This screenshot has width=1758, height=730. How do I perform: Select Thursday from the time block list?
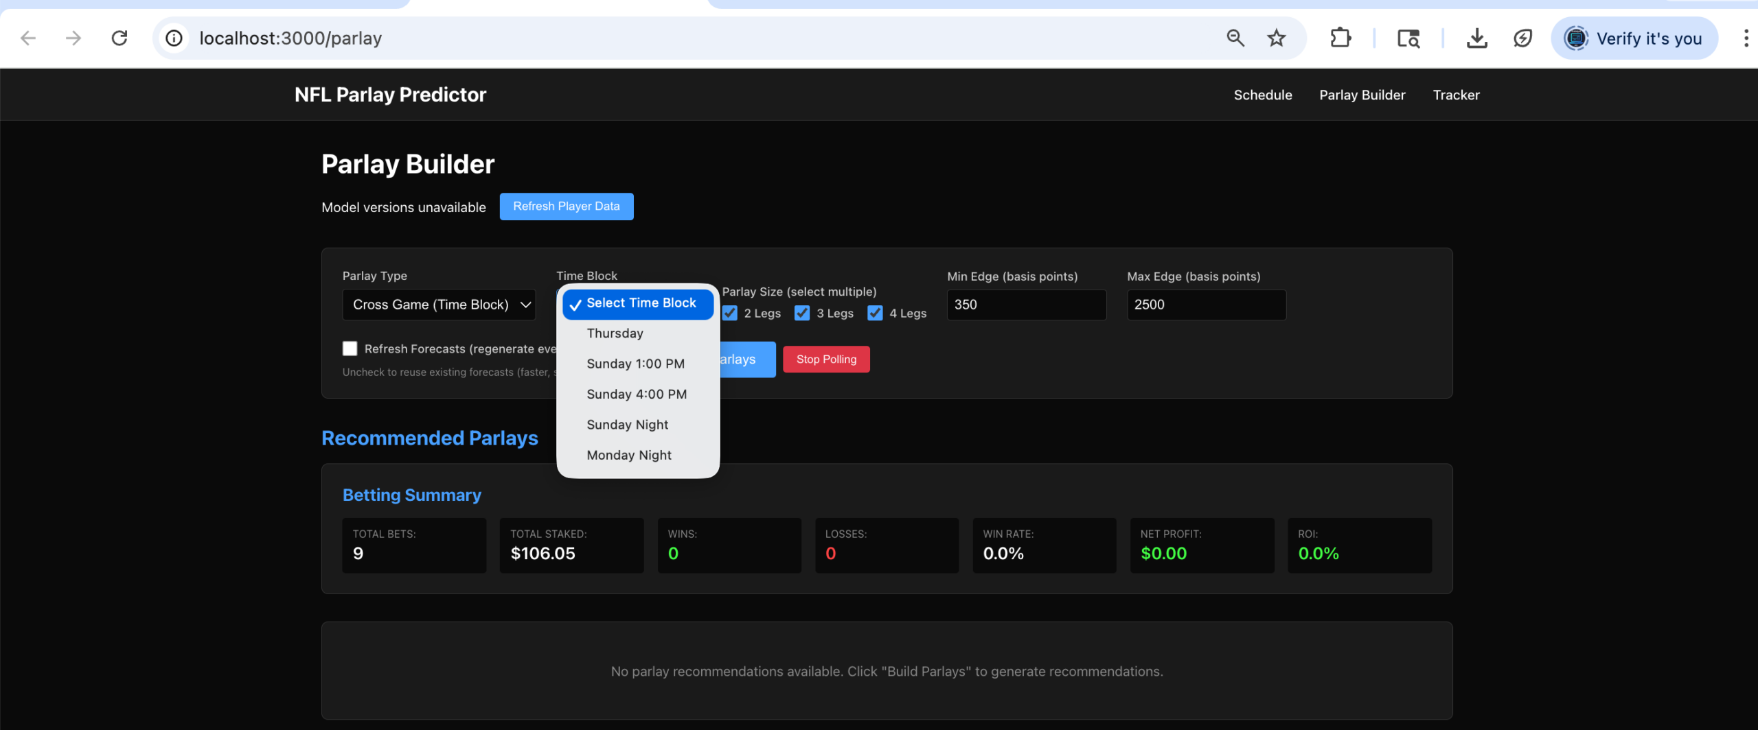point(615,333)
